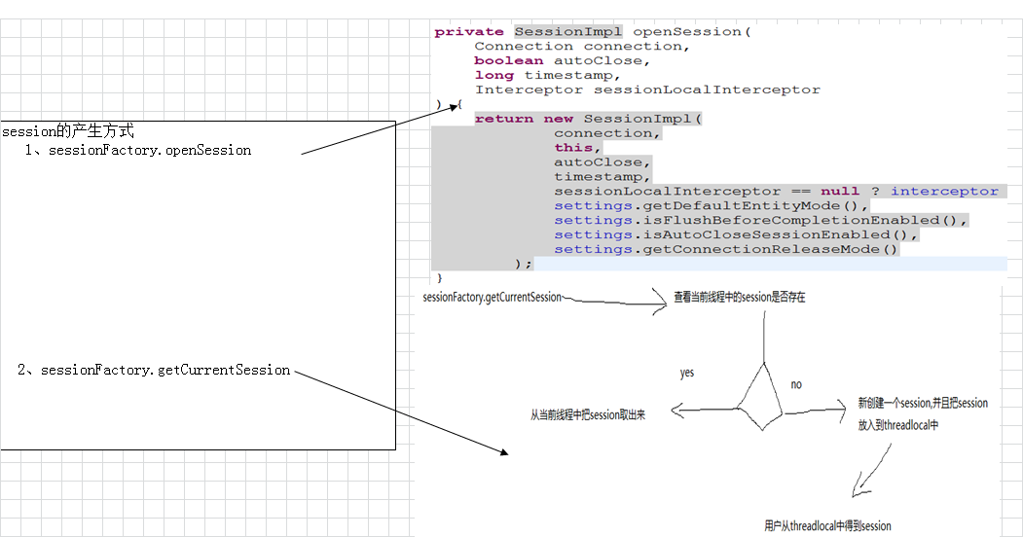Image resolution: width=1023 pixels, height=537 pixels.
Task: Click the label '从当前线程中把session取出来'
Action: tap(588, 414)
